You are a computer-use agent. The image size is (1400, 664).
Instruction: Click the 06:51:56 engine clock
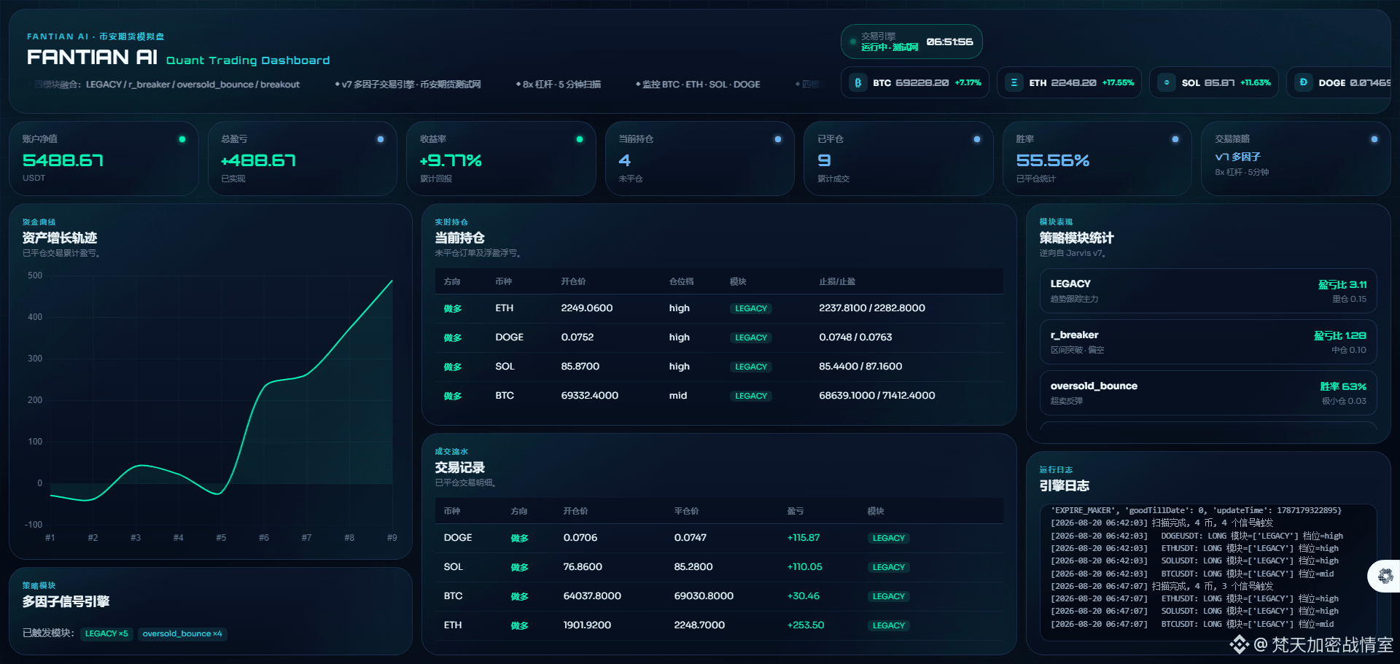pos(949,42)
